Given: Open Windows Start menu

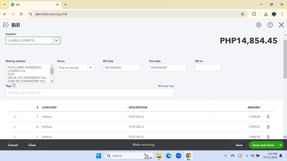Looking at the screenshot, I should [x=98, y=156].
